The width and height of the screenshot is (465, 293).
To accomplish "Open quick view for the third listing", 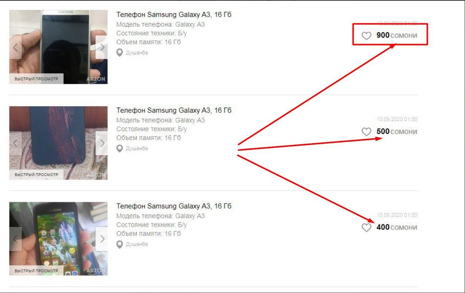I will pos(36,270).
